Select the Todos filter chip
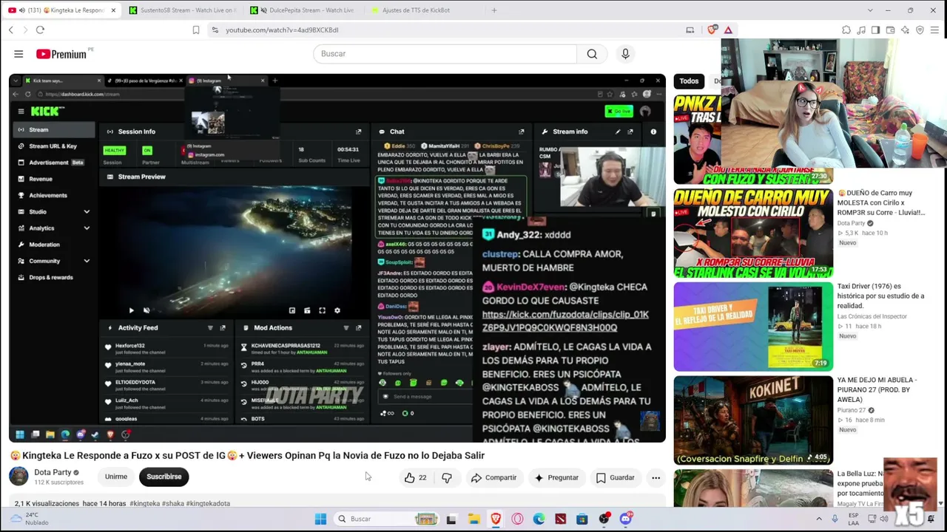Viewport: 947px width, 532px height. pos(689,81)
